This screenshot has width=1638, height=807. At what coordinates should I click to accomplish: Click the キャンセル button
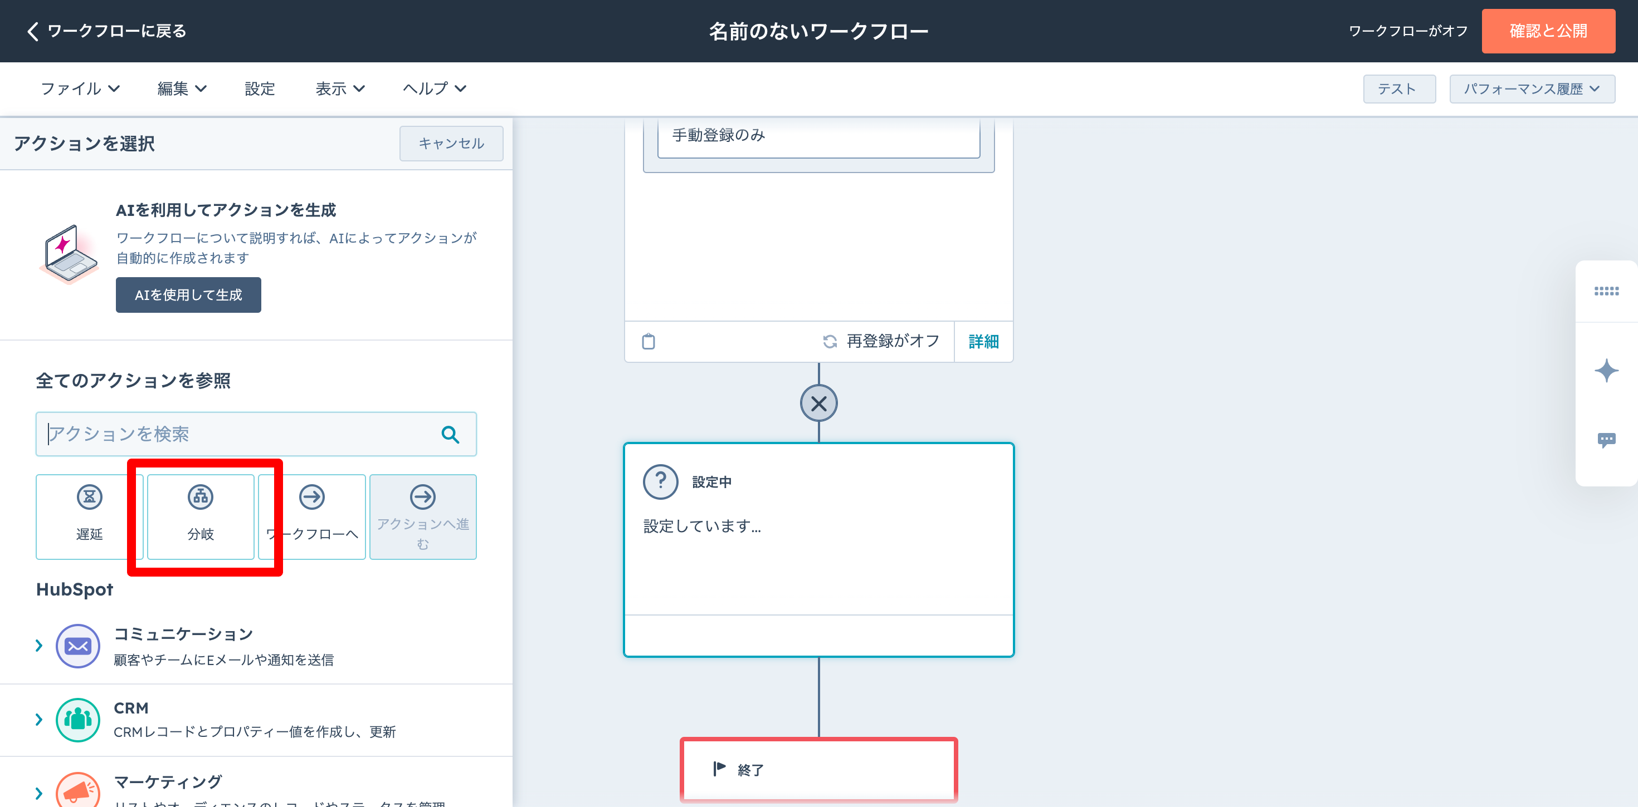tap(451, 144)
